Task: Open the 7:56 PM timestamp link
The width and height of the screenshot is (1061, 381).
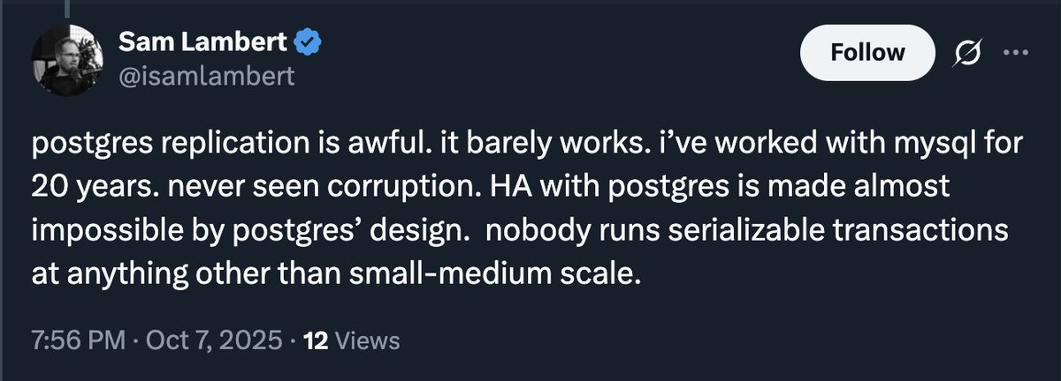Action: (x=77, y=340)
